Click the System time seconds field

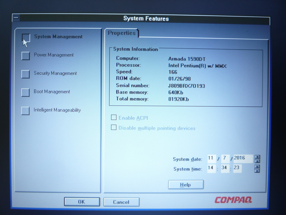(237, 168)
